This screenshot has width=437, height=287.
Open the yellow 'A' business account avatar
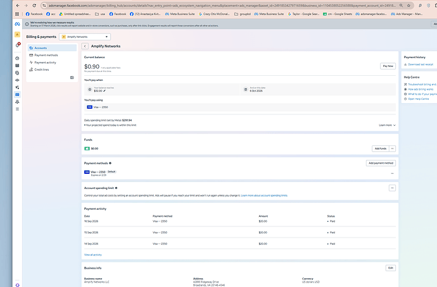tap(17, 35)
